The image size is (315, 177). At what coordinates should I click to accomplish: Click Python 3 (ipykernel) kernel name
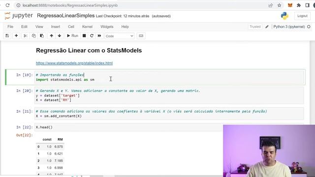coord(289,27)
